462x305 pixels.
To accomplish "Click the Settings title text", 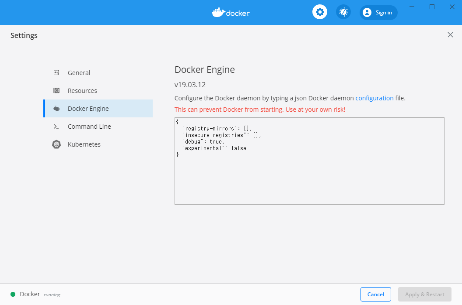I will coord(24,35).
